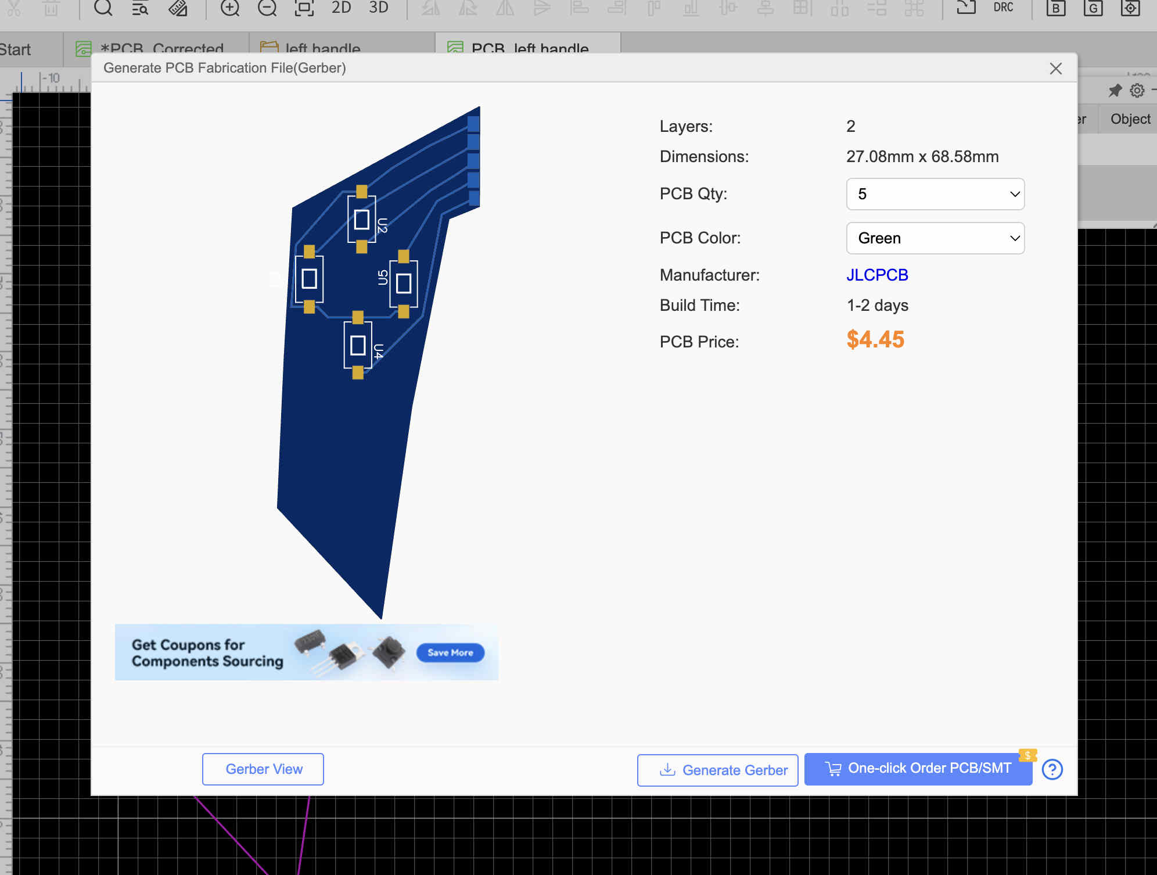The image size is (1157, 875).
Task: Click the panel settings gear icon
Action: 1137,91
